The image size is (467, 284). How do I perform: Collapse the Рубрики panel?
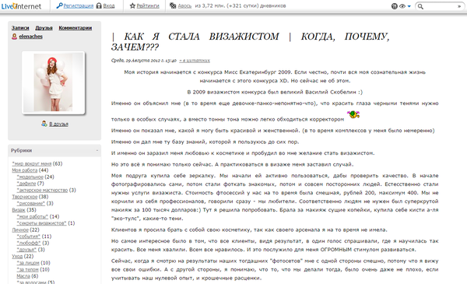pos(97,151)
